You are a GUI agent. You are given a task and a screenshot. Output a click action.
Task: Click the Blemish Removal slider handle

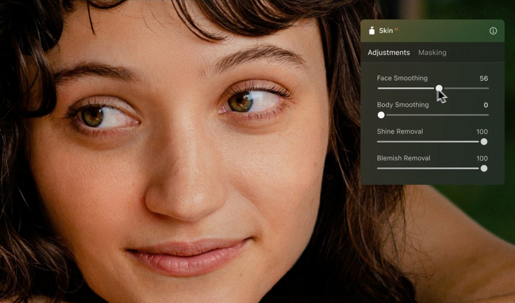(x=484, y=168)
